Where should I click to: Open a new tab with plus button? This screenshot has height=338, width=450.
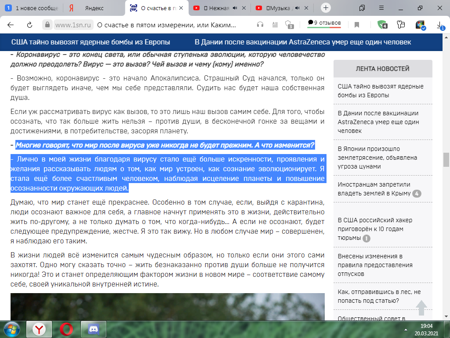pyautogui.click(x=326, y=8)
